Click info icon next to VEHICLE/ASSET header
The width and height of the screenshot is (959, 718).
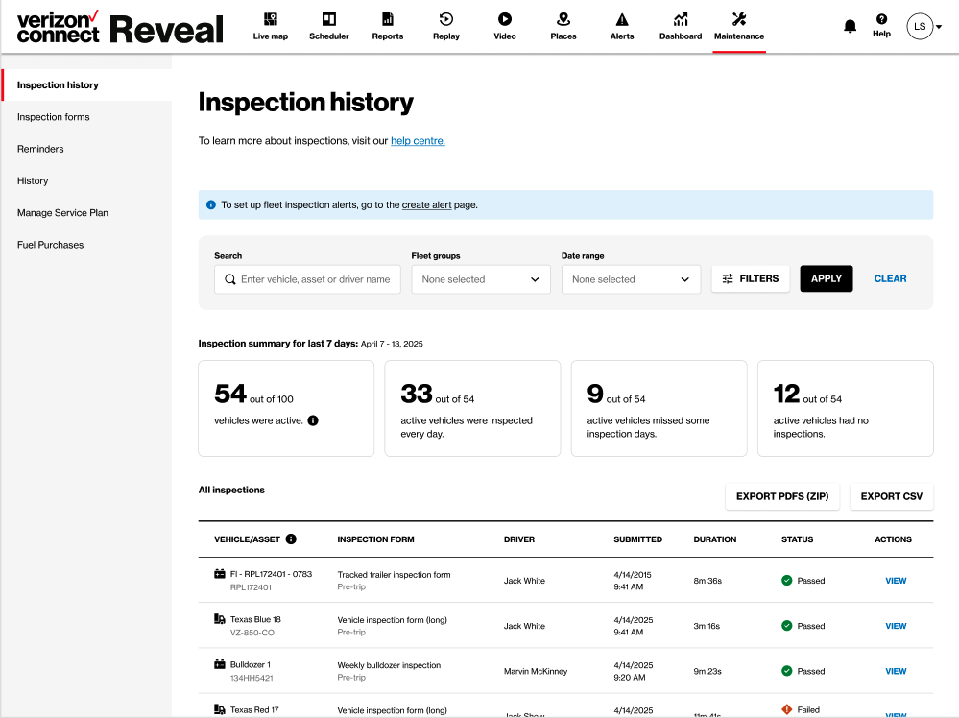click(291, 538)
